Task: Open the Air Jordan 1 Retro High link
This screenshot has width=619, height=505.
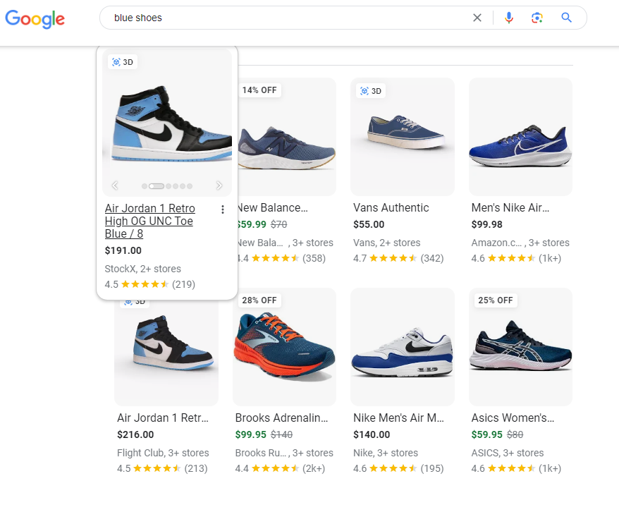Action: coord(149,221)
